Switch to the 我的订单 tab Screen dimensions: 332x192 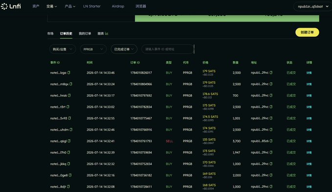click(x=85, y=33)
